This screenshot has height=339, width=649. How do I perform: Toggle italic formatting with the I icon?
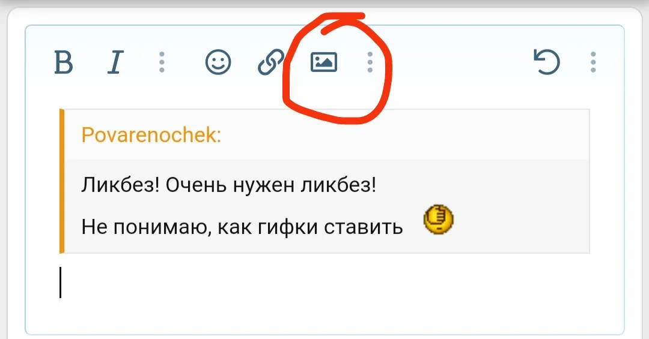click(115, 62)
